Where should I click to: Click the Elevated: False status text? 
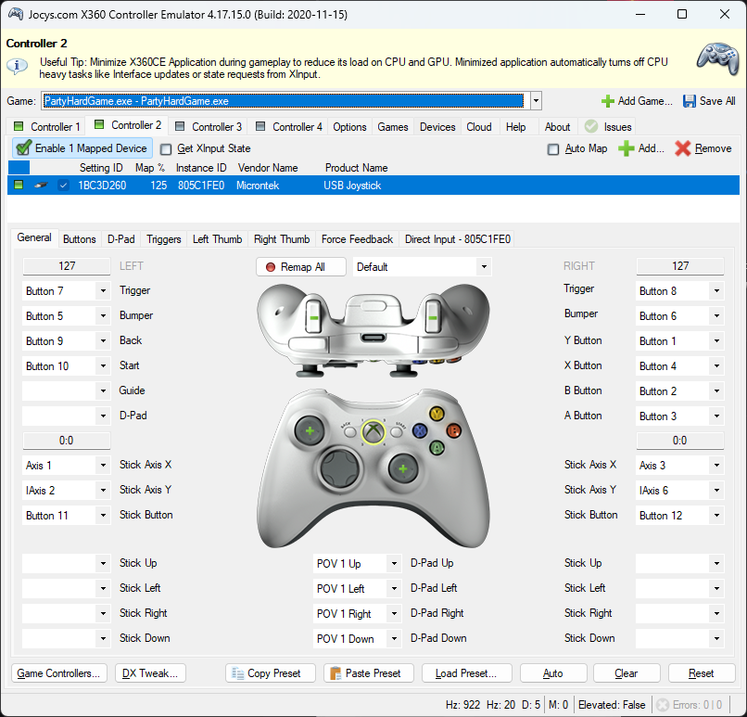click(612, 705)
